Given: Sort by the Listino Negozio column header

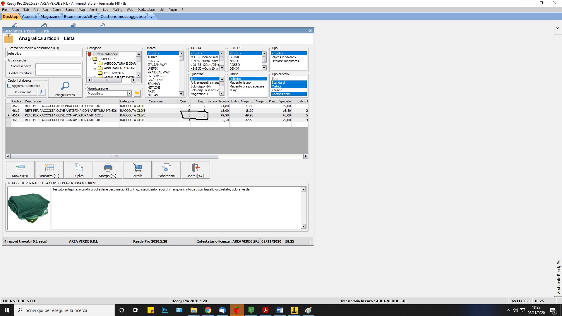Looking at the screenshot, I should tap(218, 101).
